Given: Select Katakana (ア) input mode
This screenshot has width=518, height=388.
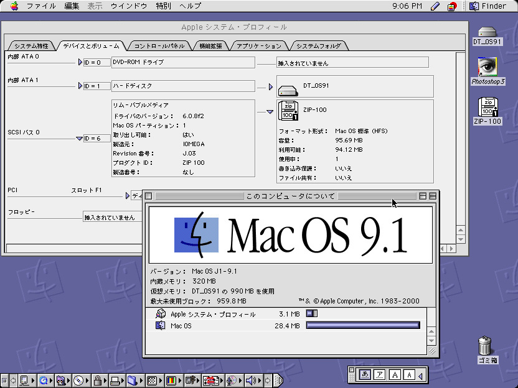Looking at the screenshot, I should (380, 375).
